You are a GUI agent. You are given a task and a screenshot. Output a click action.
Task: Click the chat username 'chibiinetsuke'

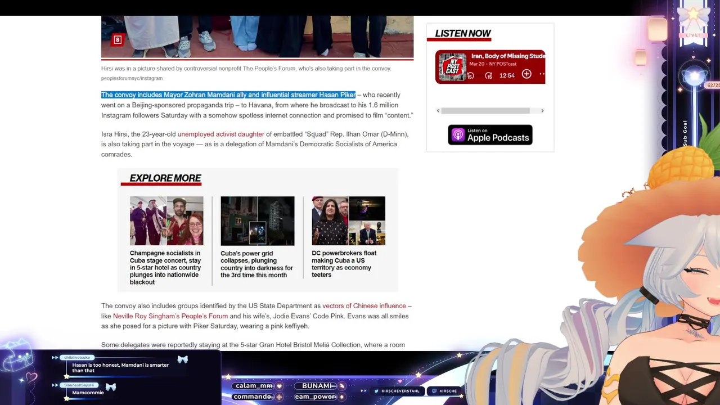point(76,358)
